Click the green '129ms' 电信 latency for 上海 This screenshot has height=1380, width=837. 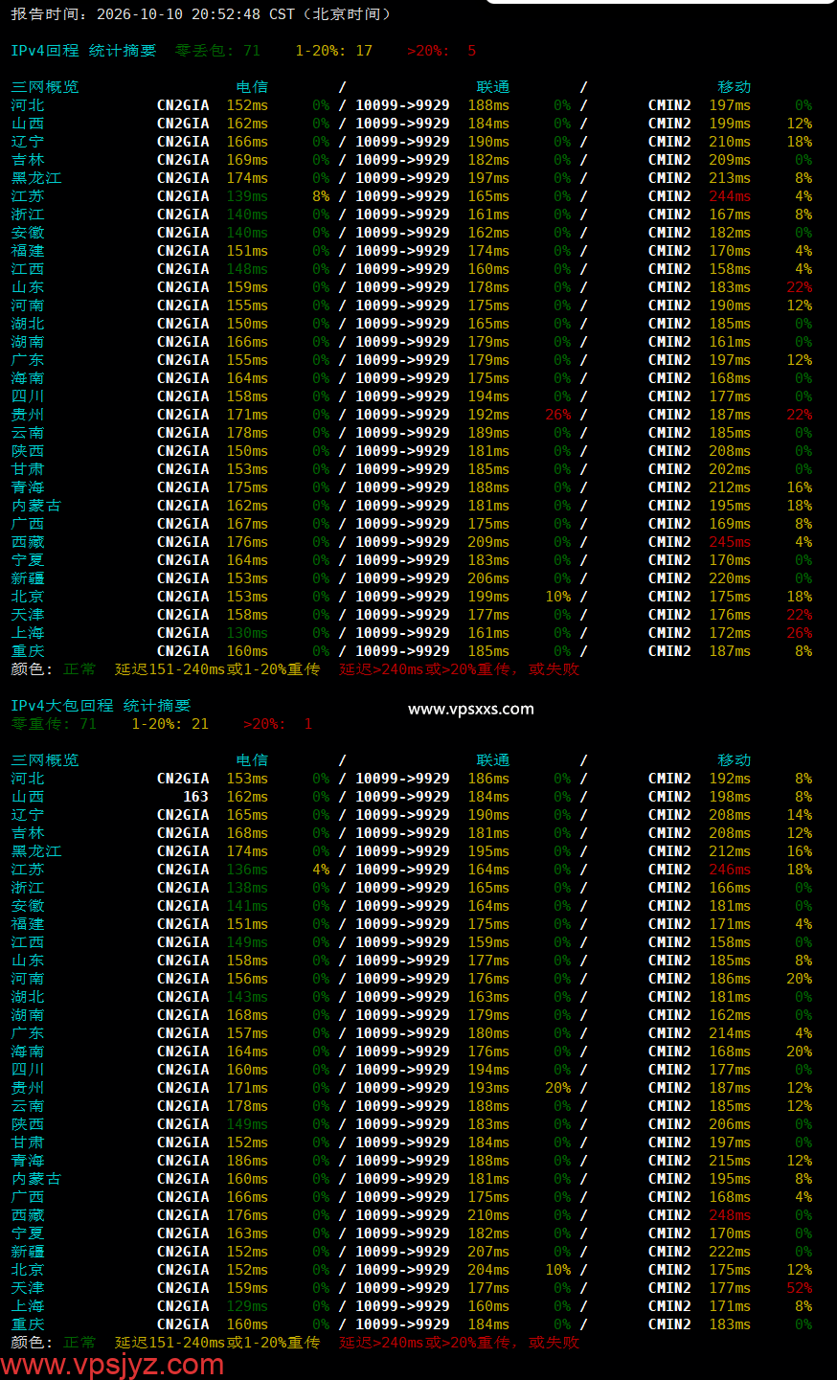pyautogui.click(x=247, y=1306)
